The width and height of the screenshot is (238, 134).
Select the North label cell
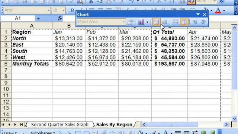[x=32, y=38]
